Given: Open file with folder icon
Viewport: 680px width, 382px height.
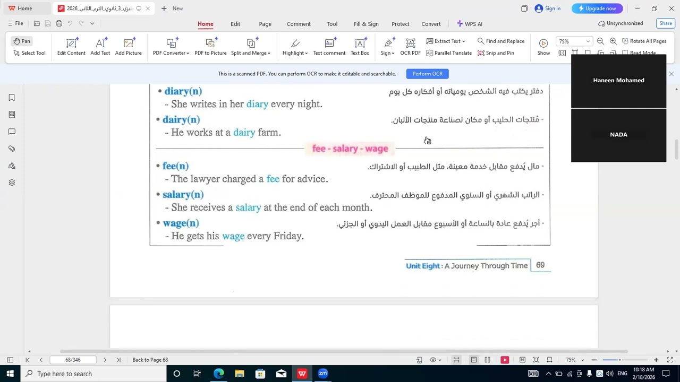Looking at the screenshot, I should pos(37,23).
